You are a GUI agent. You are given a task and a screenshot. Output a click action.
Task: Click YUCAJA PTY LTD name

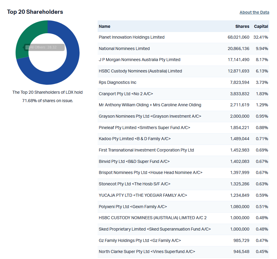point(143,195)
